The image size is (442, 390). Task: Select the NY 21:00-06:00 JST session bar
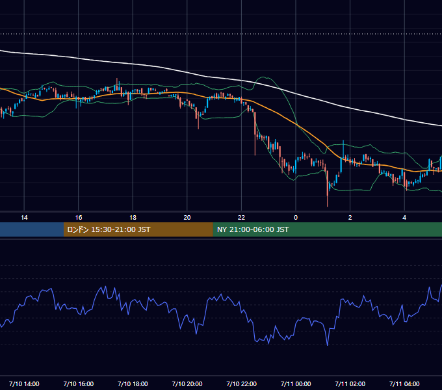tap(327, 229)
